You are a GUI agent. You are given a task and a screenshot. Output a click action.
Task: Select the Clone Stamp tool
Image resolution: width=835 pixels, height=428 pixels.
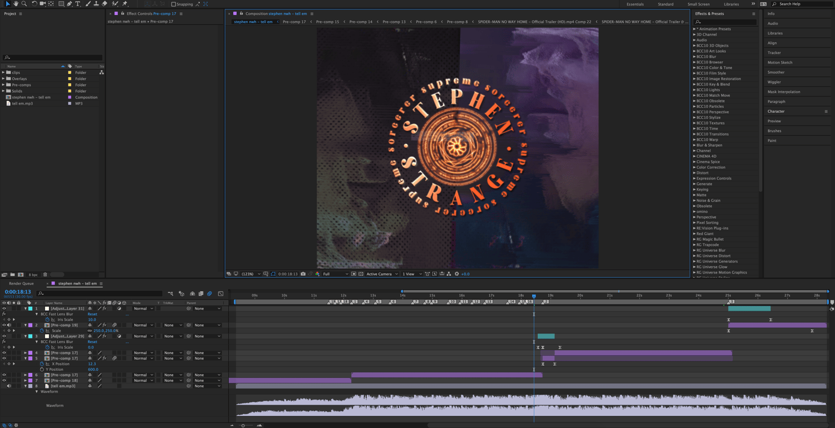(96, 4)
